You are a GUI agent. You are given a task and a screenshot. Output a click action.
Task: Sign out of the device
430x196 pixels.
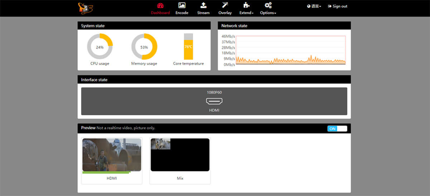338,6
